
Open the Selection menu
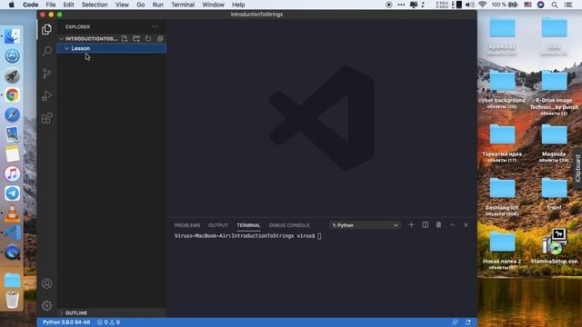tap(95, 5)
